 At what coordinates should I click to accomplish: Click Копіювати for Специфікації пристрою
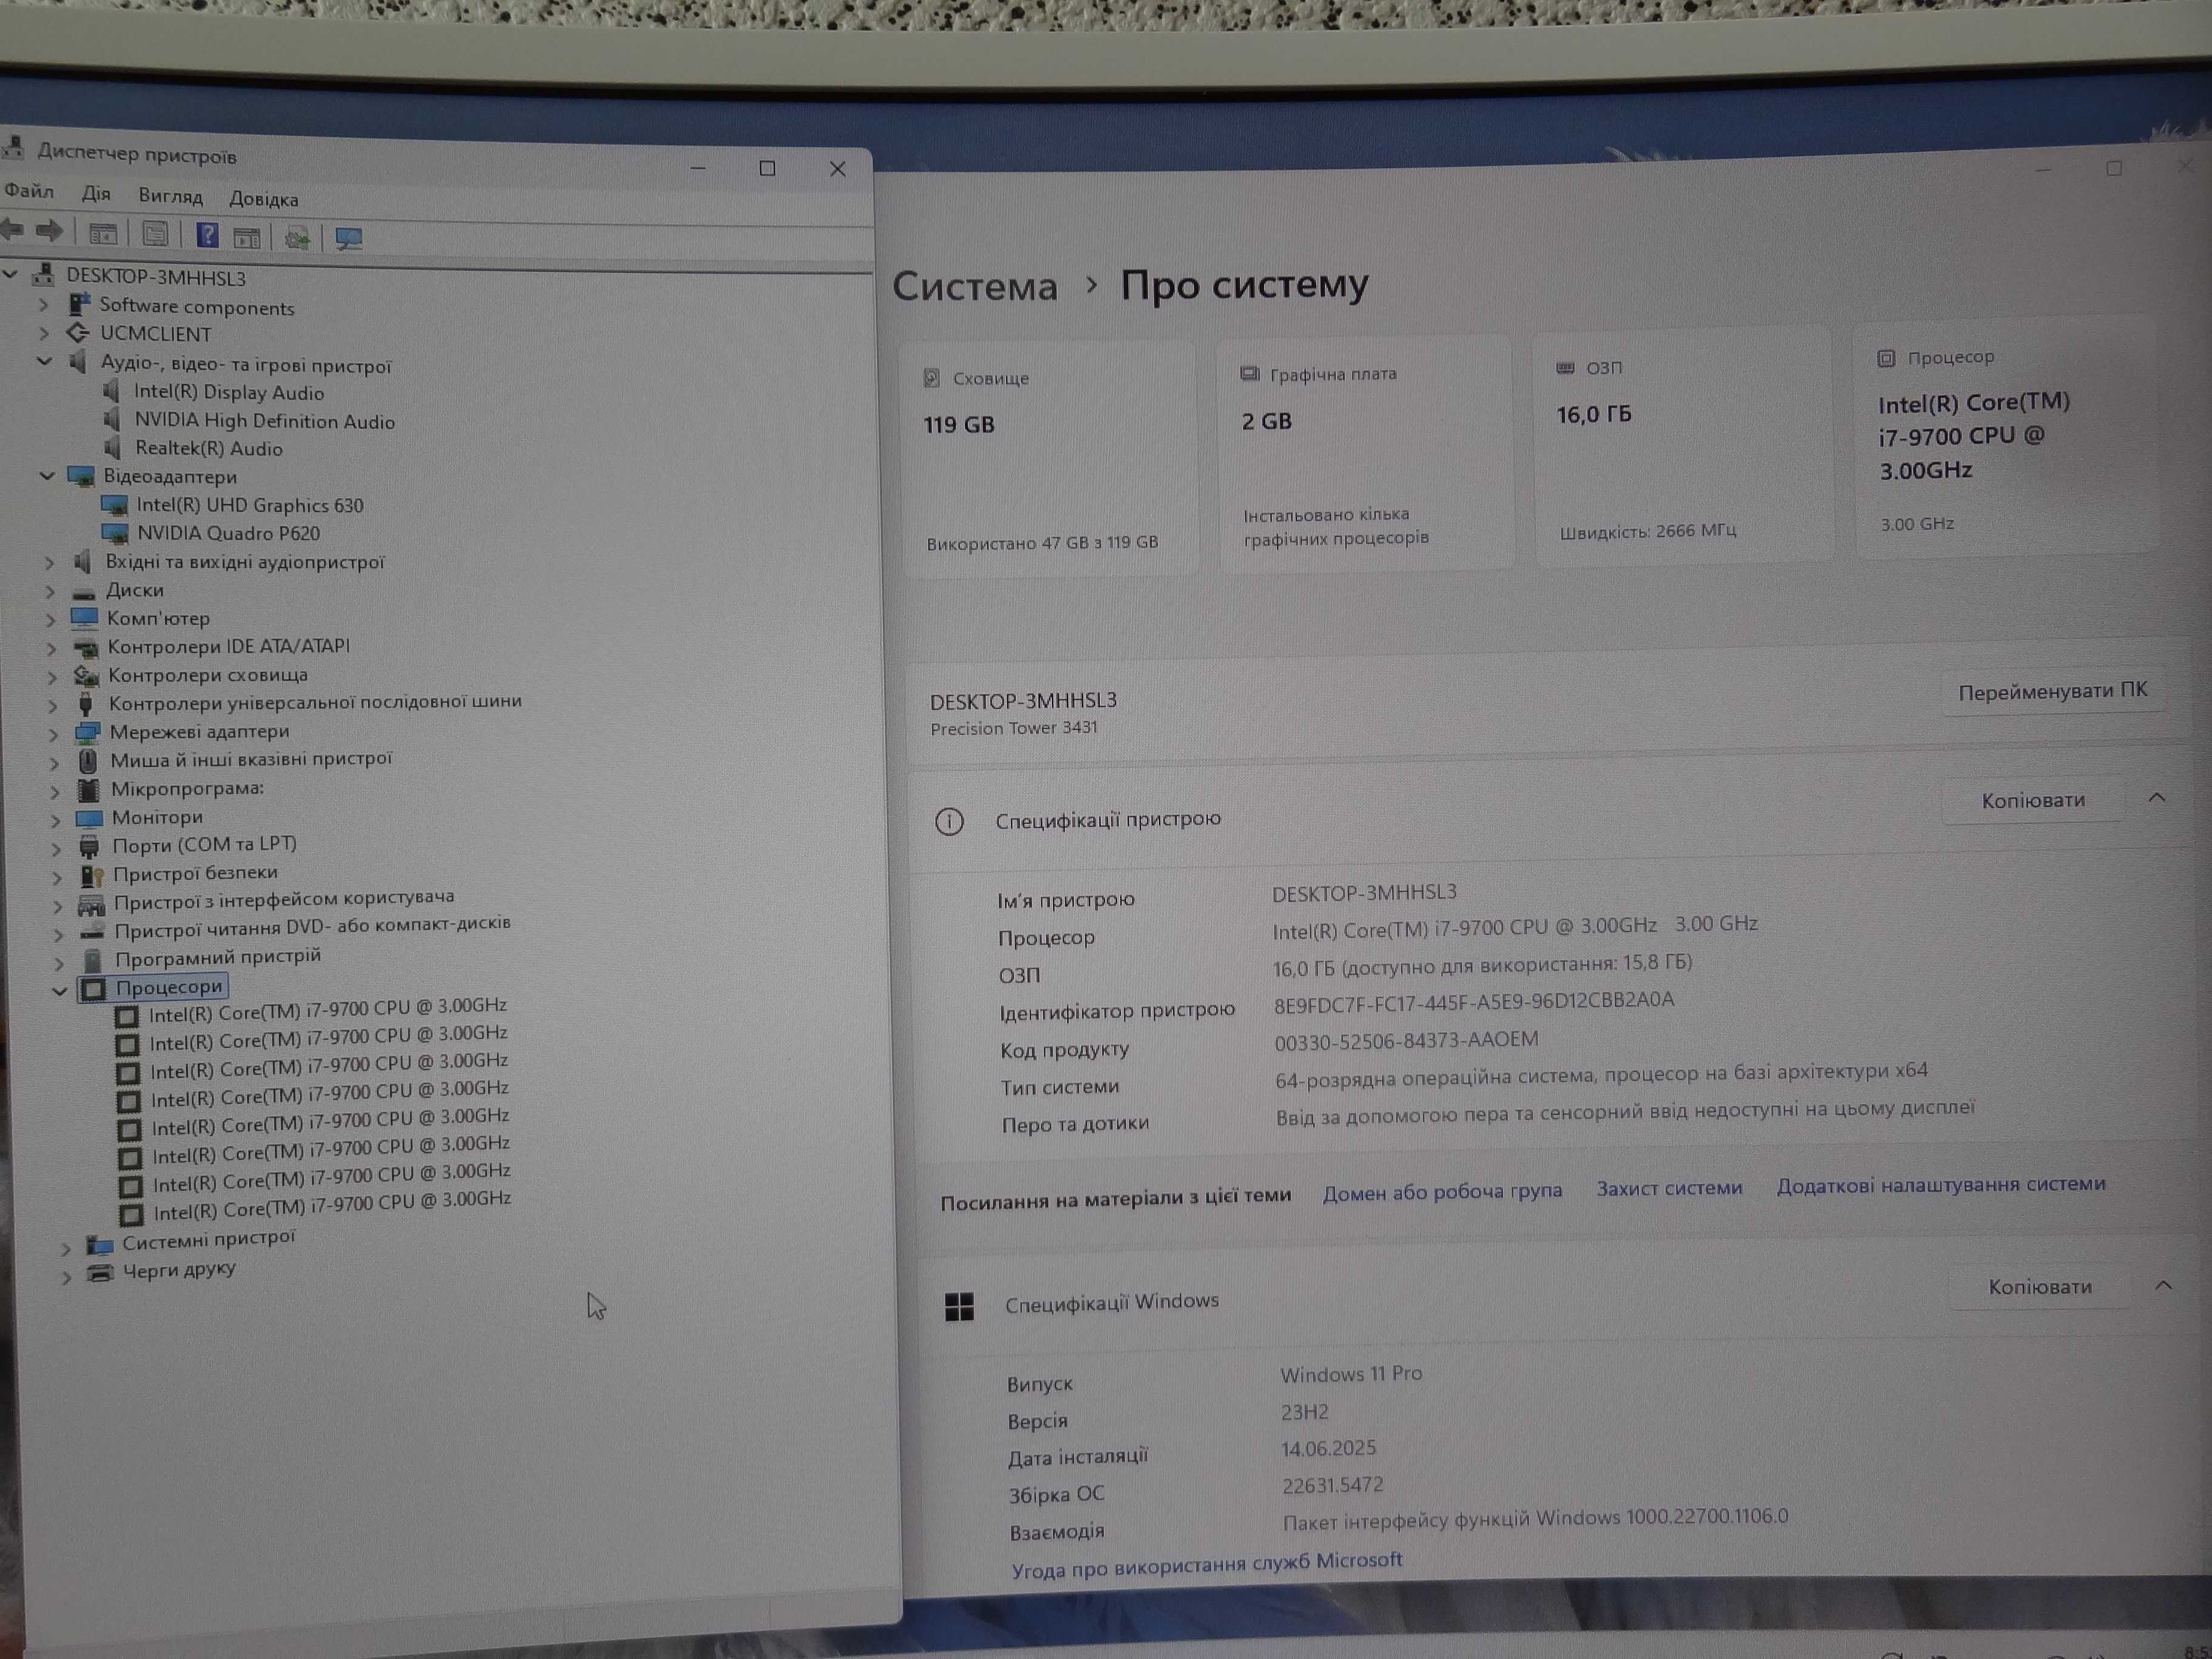coord(2033,800)
